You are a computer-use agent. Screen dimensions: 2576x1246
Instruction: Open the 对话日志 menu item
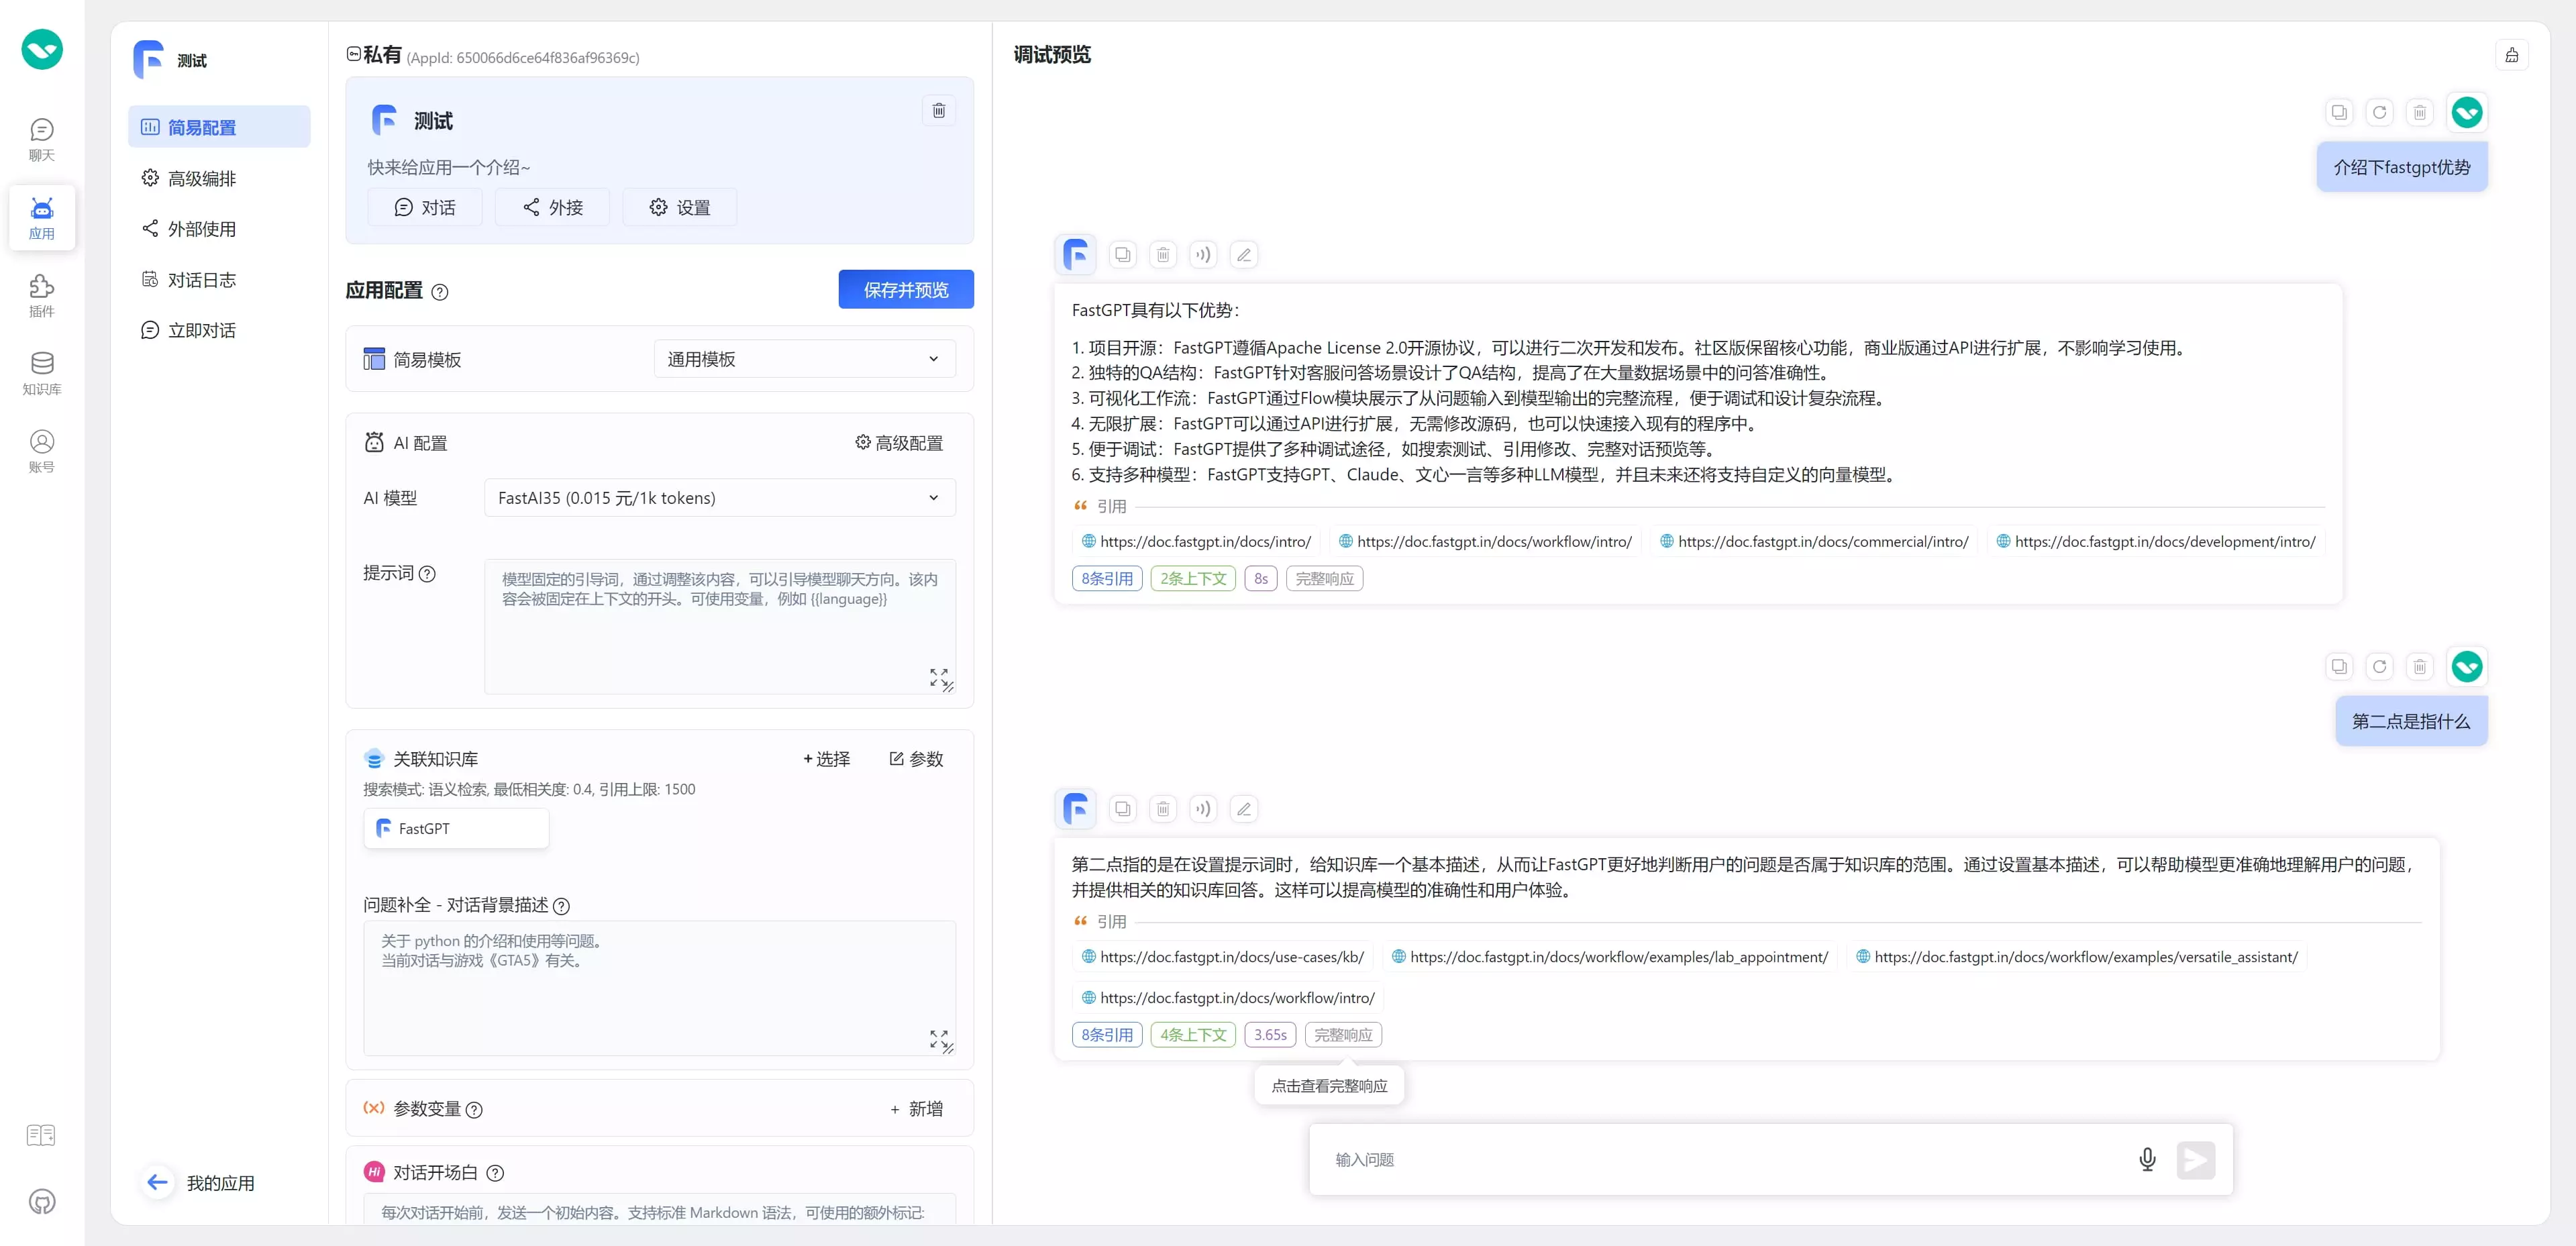point(201,280)
